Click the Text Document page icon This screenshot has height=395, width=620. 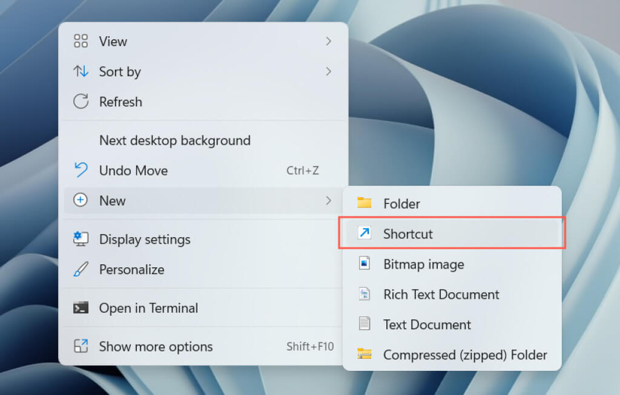[364, 324]
